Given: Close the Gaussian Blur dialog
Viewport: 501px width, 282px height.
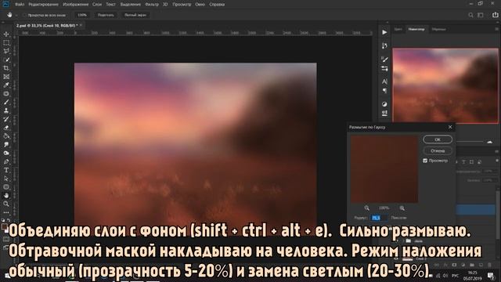Looking at the screenshot, I should [450, 127].
